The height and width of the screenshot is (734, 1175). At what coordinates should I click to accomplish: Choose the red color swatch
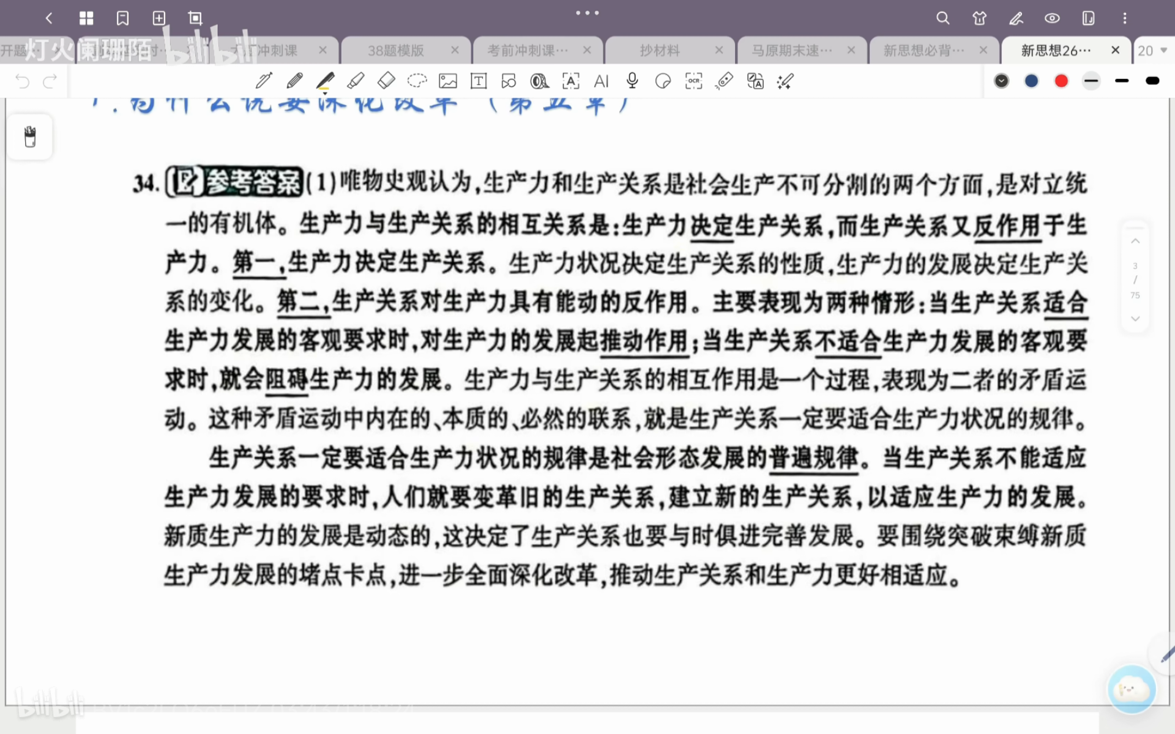pyautogui.click(x=1061, y=81)
